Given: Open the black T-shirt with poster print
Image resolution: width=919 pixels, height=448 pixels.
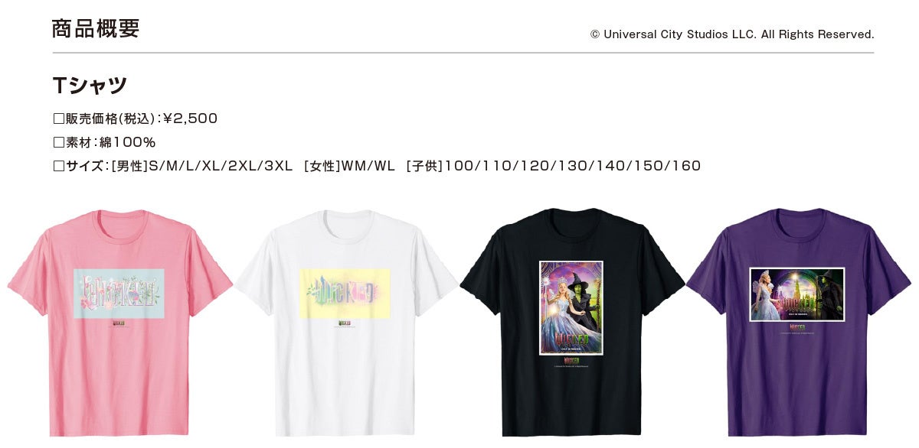Looking at the screenshot, I should click(572, 323).
